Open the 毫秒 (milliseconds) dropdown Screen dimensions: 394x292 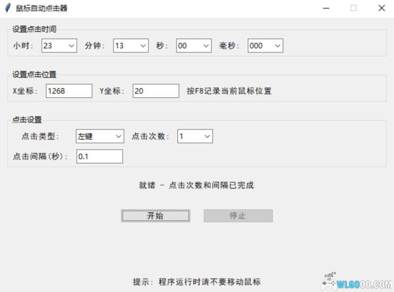pos(277,46)
